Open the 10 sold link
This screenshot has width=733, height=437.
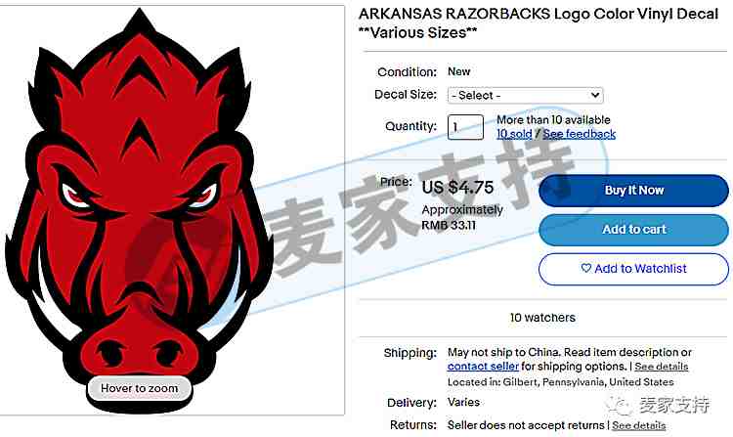tap(514, 134)
